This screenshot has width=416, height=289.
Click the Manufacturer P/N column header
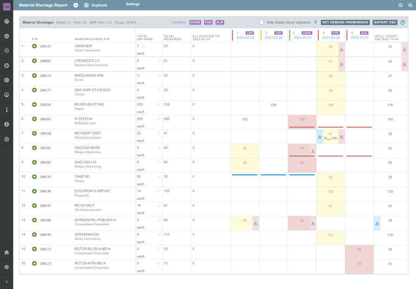tap(92, 39)
